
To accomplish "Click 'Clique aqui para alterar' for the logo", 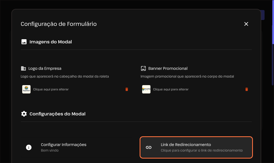I will pyautogui.click(x=51, y=89).
